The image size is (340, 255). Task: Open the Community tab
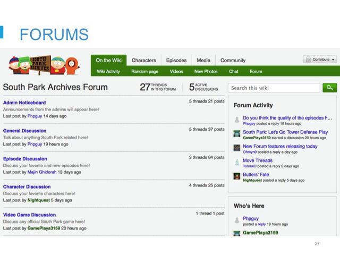click(x=233, y=60)
